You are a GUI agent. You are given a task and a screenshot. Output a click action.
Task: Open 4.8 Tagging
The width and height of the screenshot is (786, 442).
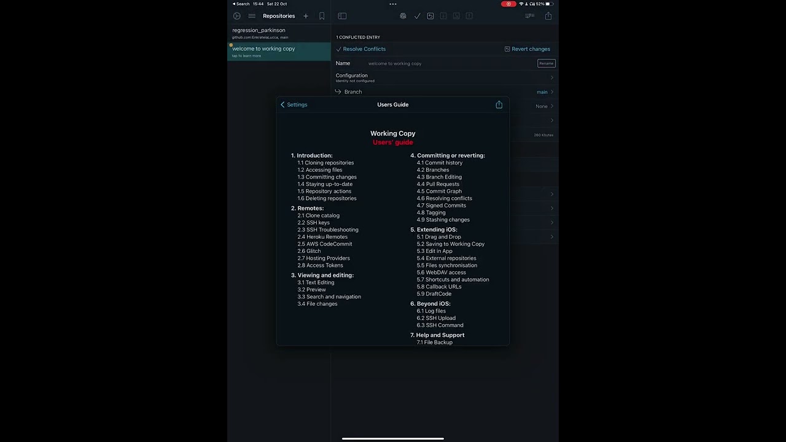(431, 212)
